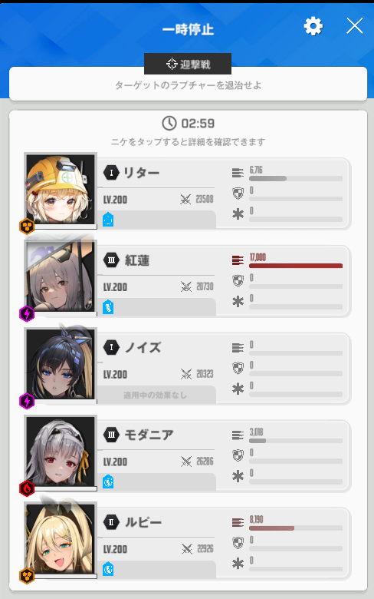Tap ノイズ's character portrait
The image size is (374, 599).
click(61, 364)
